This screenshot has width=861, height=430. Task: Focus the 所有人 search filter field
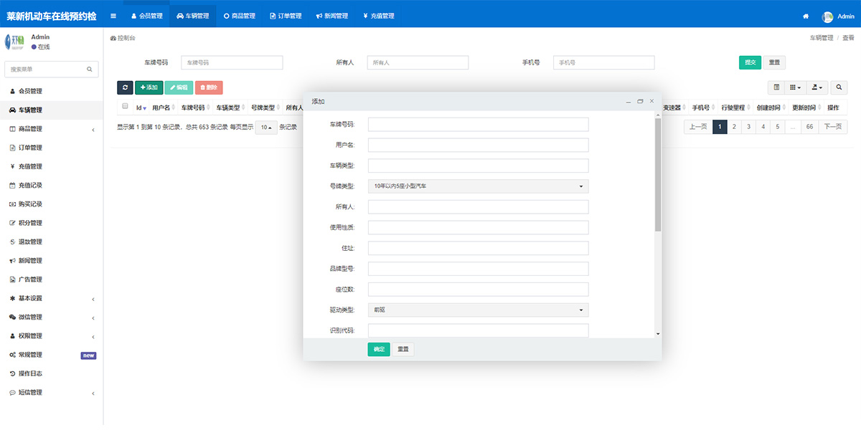[418, 62]
